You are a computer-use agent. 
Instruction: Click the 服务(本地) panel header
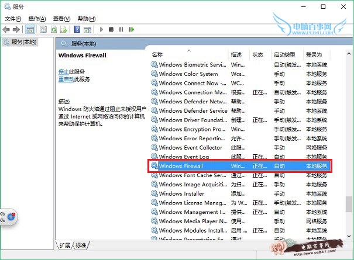84,43
